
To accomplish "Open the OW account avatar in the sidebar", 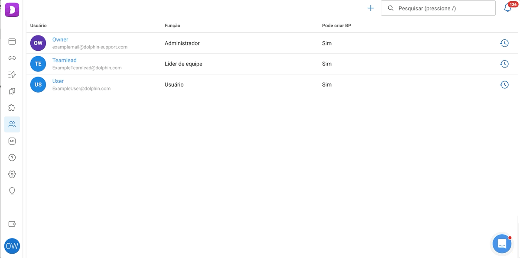I will [12, 246].
